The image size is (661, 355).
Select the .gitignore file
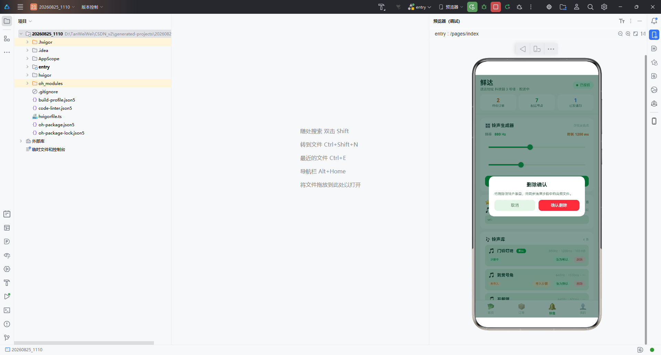[48, 92]
